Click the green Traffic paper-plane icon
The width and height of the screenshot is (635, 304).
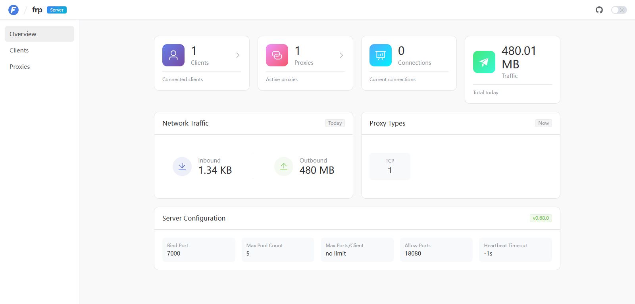click(484, 62)
